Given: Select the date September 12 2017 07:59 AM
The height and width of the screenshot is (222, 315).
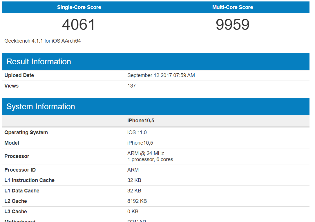Looking at the screenshot, I should [x=161, y=75].
